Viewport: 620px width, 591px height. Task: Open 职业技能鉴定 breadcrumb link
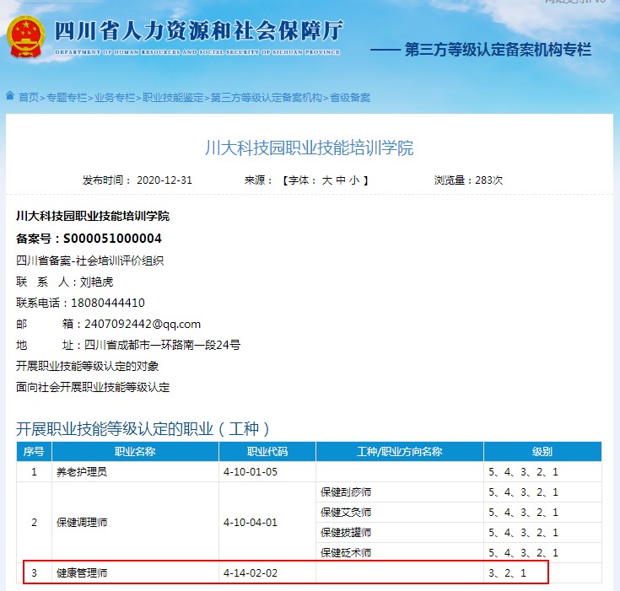click(173, 98)
